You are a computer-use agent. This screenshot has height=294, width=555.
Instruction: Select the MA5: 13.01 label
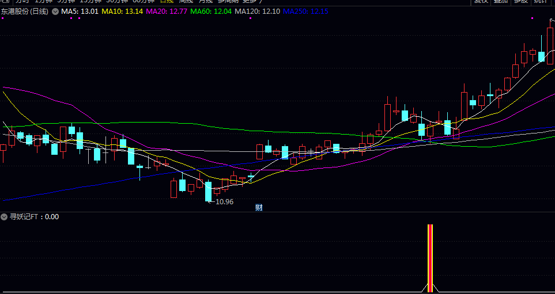coord(80,12)
